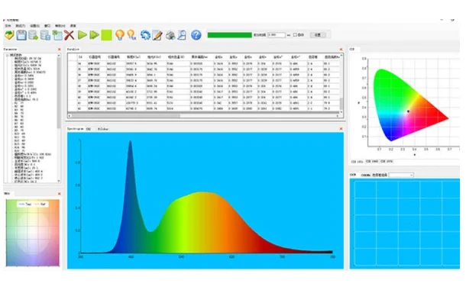466x293 pixels.
Task: Click the gray button at toolbar right end
Action: point(318,35)
